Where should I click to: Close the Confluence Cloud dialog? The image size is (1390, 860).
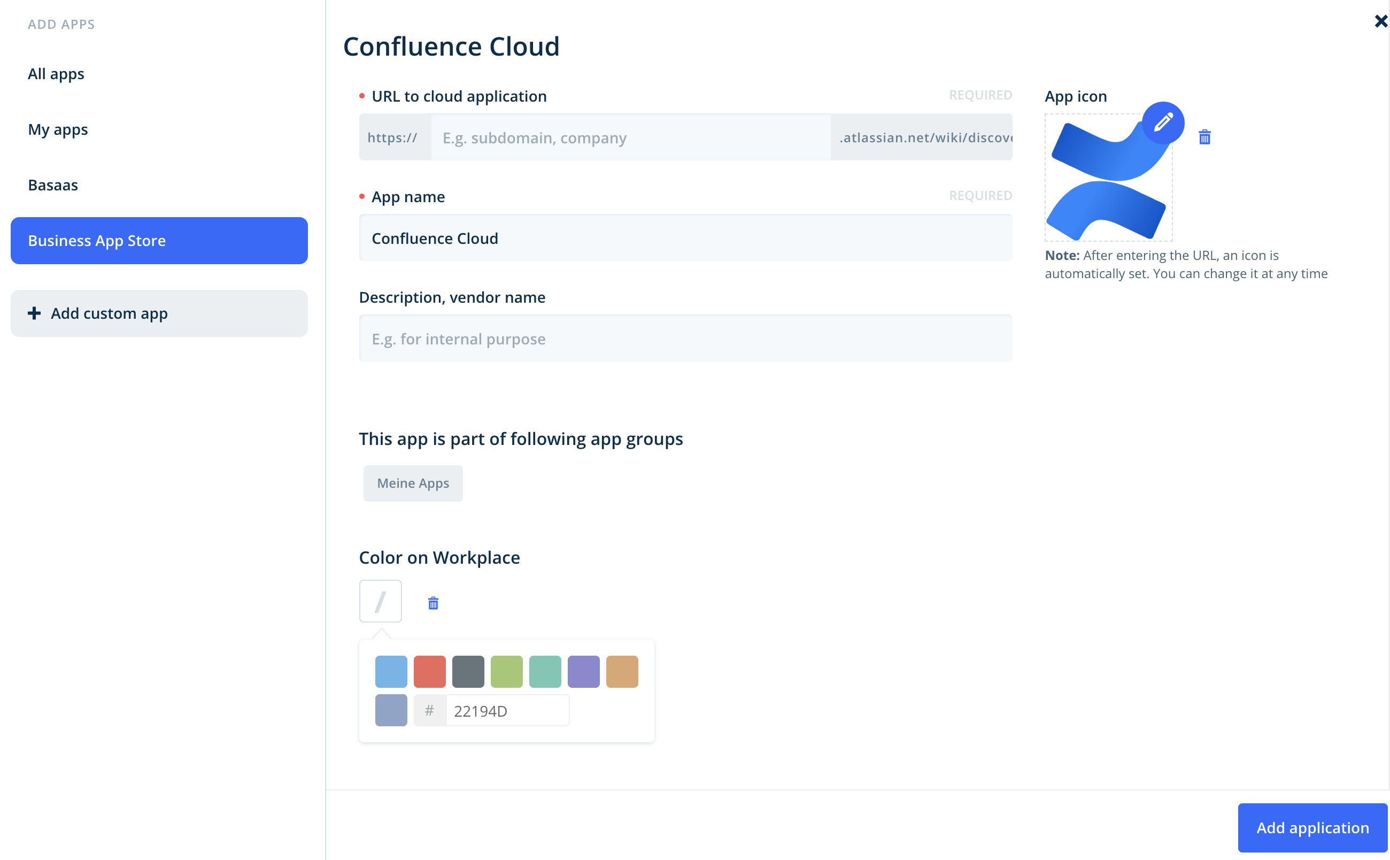1380,21
